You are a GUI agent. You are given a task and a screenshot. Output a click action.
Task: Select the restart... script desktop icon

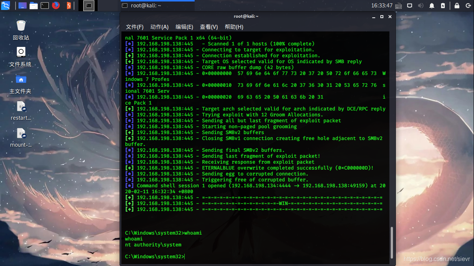coord(21,111)
